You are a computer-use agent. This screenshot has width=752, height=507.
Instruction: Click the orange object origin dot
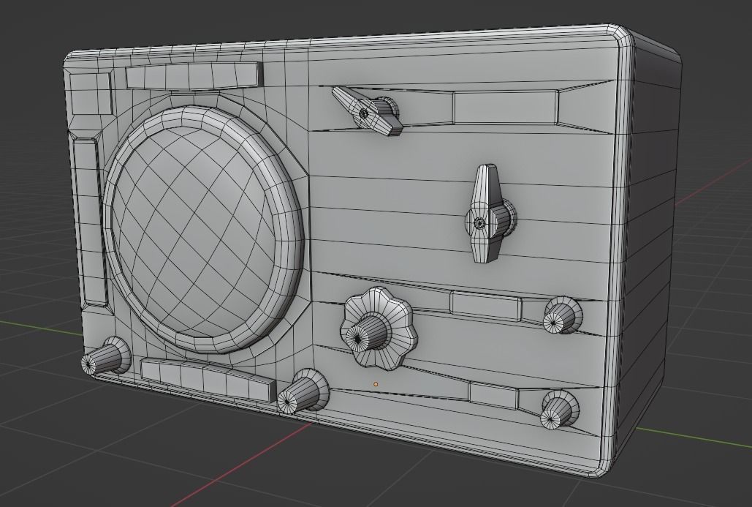(x=376, y=384)
